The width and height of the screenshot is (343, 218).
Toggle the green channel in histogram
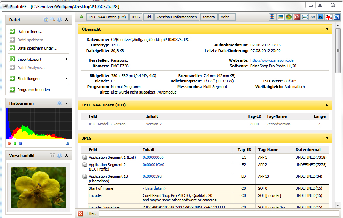coord(15,143)
